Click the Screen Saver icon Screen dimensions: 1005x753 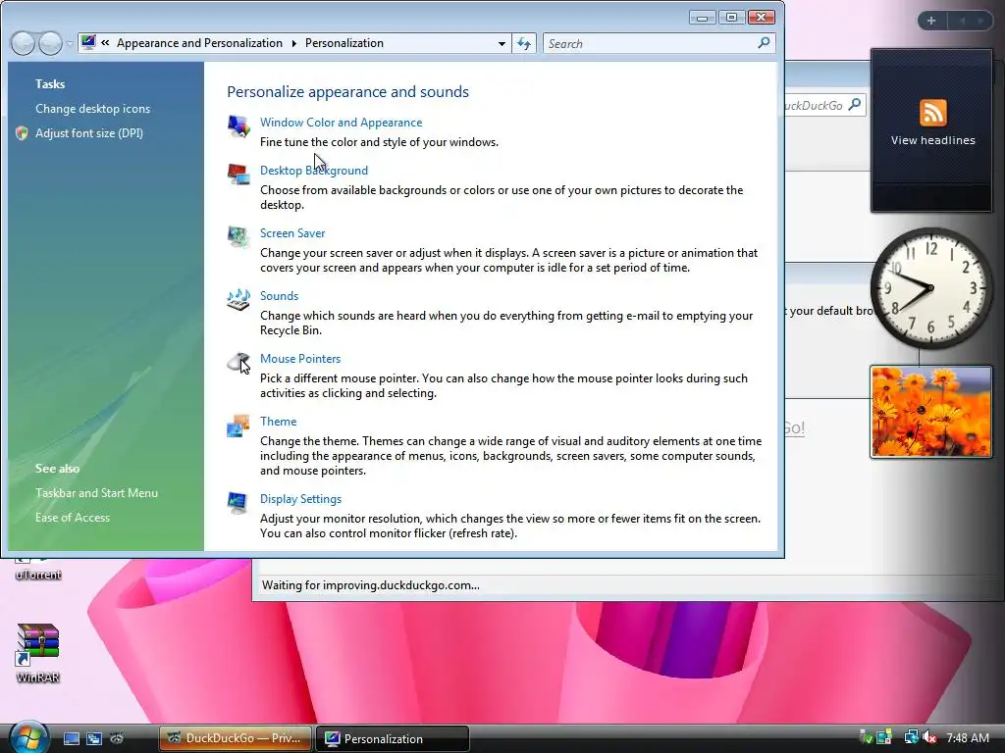point(238,236)
